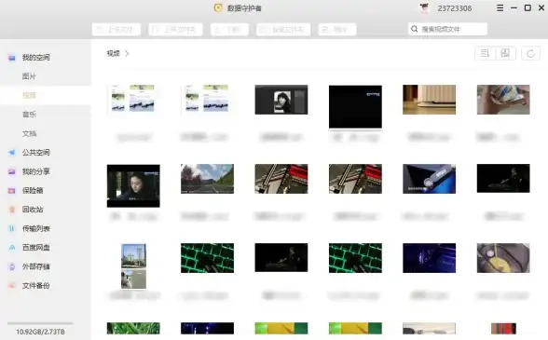Select 图片 category in sidebar

pyautogui.click(x=29, y=76)
